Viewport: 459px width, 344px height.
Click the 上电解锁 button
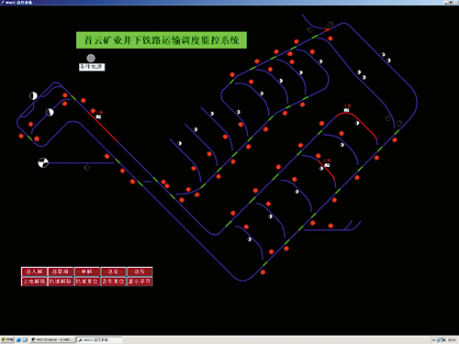pyautogui.click(x=34, y=282)
